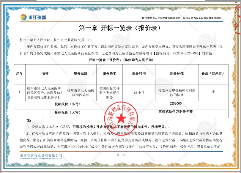Image resolution: width=241 pixels, height=173 pixels.
Task: Click the serial number cell 1
Action: tap(20, 92)
